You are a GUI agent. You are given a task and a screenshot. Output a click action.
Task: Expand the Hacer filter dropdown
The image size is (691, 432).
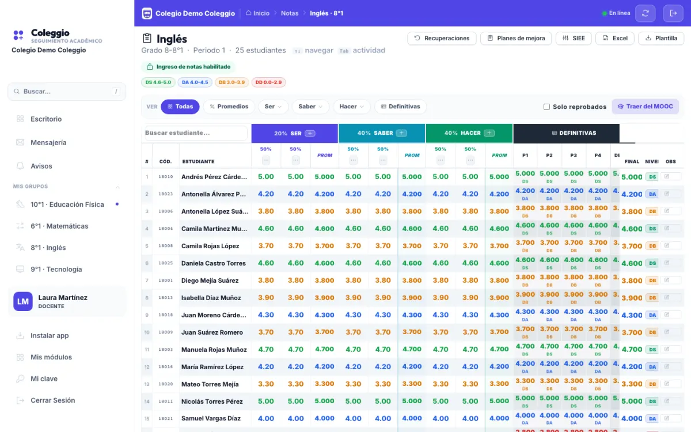352,107
